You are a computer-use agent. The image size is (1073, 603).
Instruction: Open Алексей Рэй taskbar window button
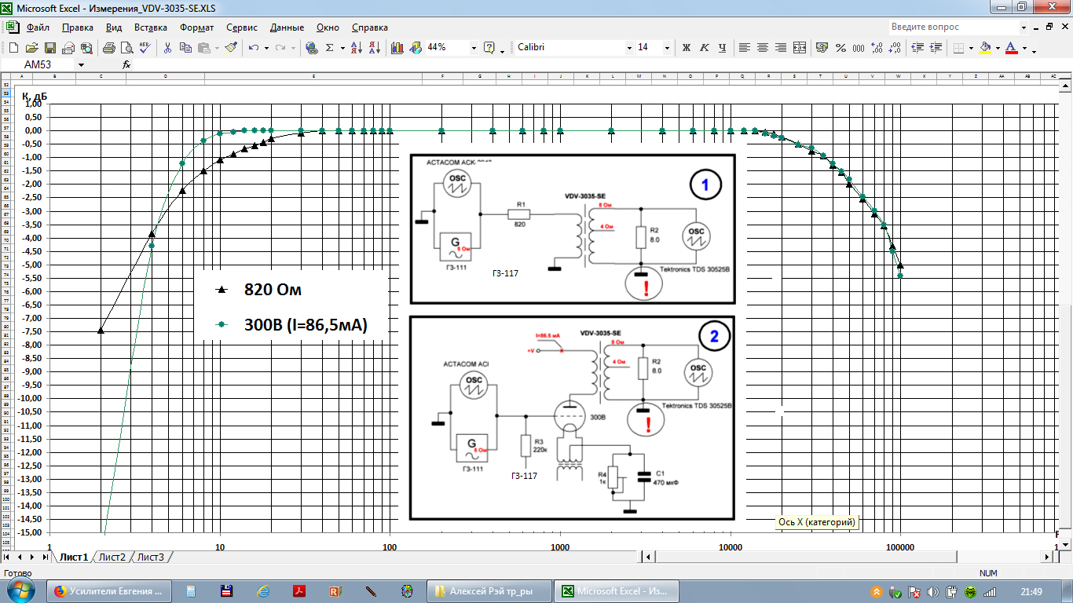(x=489, y=591)
